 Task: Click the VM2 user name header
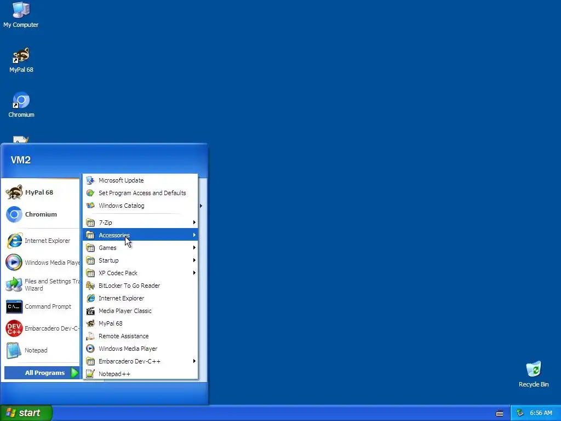point(21,160)
